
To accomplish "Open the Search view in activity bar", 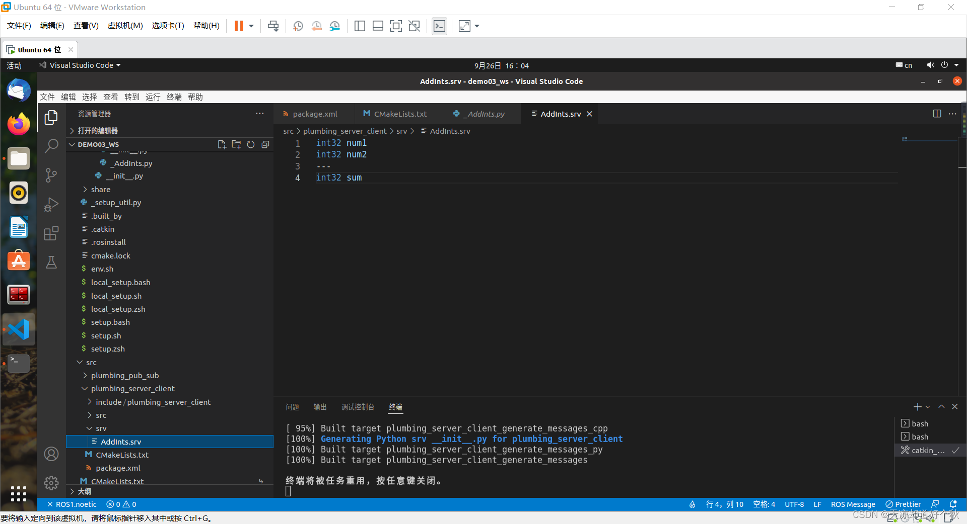I will (51, 146).
